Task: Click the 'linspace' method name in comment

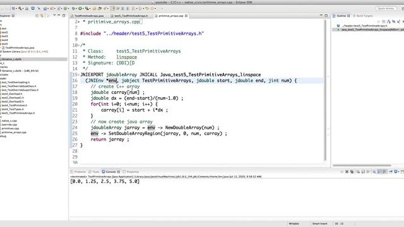Action: tap(126, 57)
